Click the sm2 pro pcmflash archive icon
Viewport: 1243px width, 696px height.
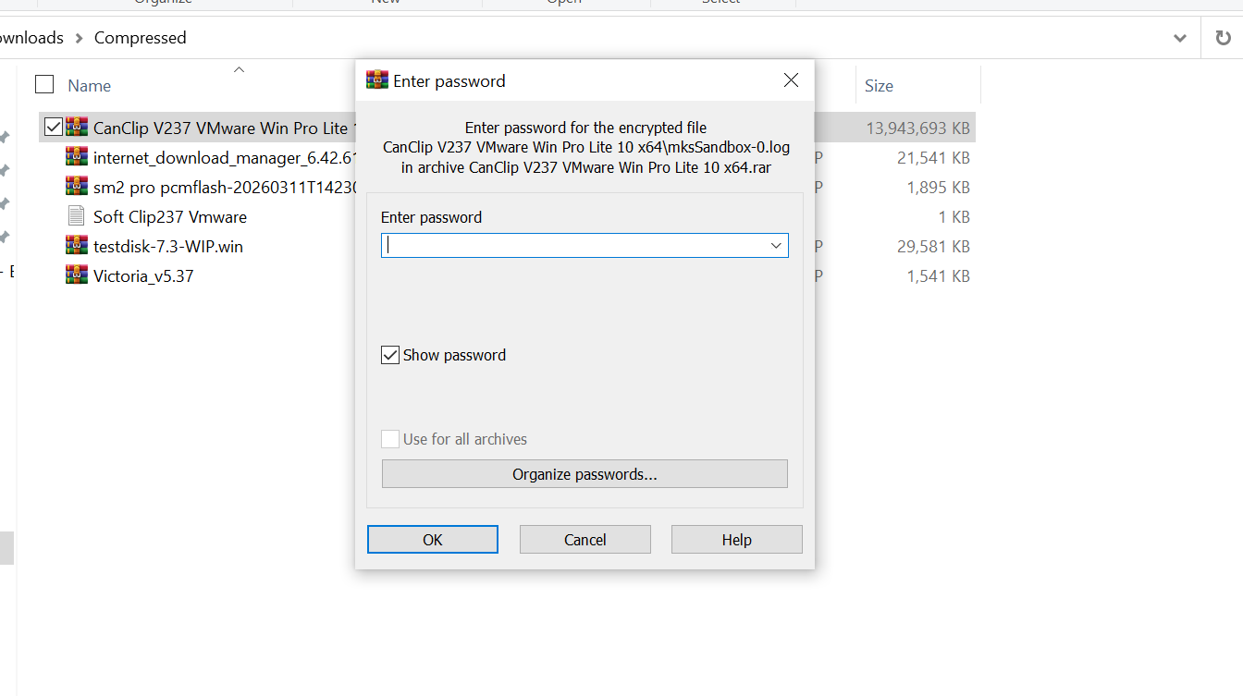click(77, 187)
